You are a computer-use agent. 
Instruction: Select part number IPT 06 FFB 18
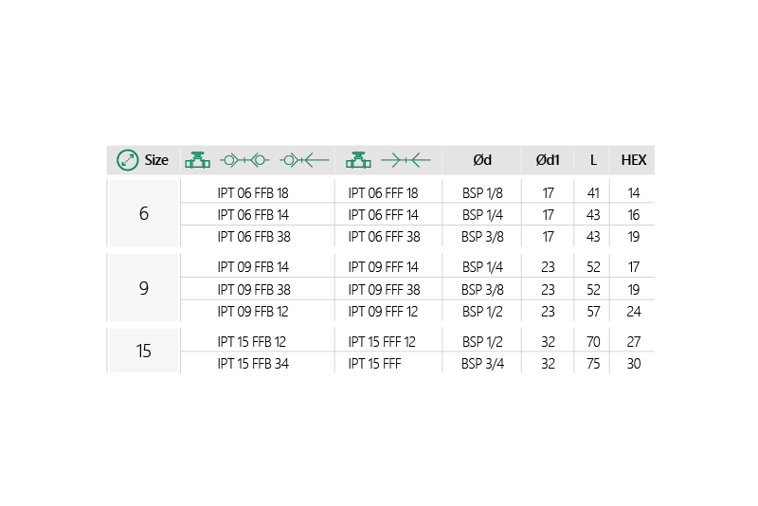(253, 192)
